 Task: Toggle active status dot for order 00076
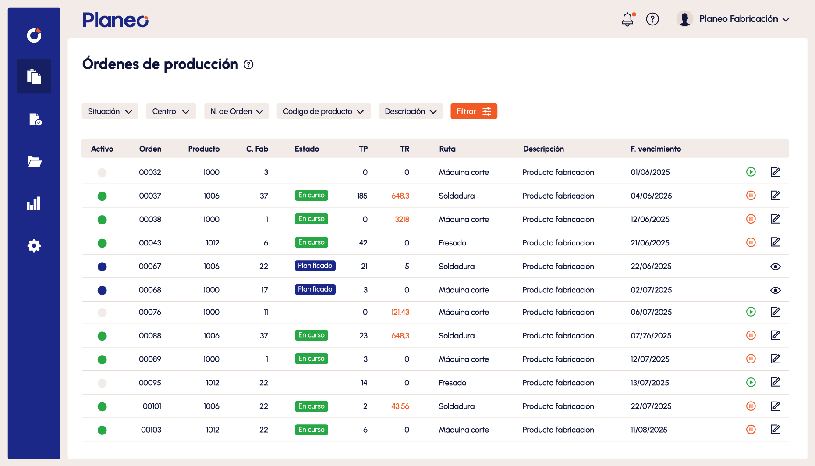pos(102,313)
